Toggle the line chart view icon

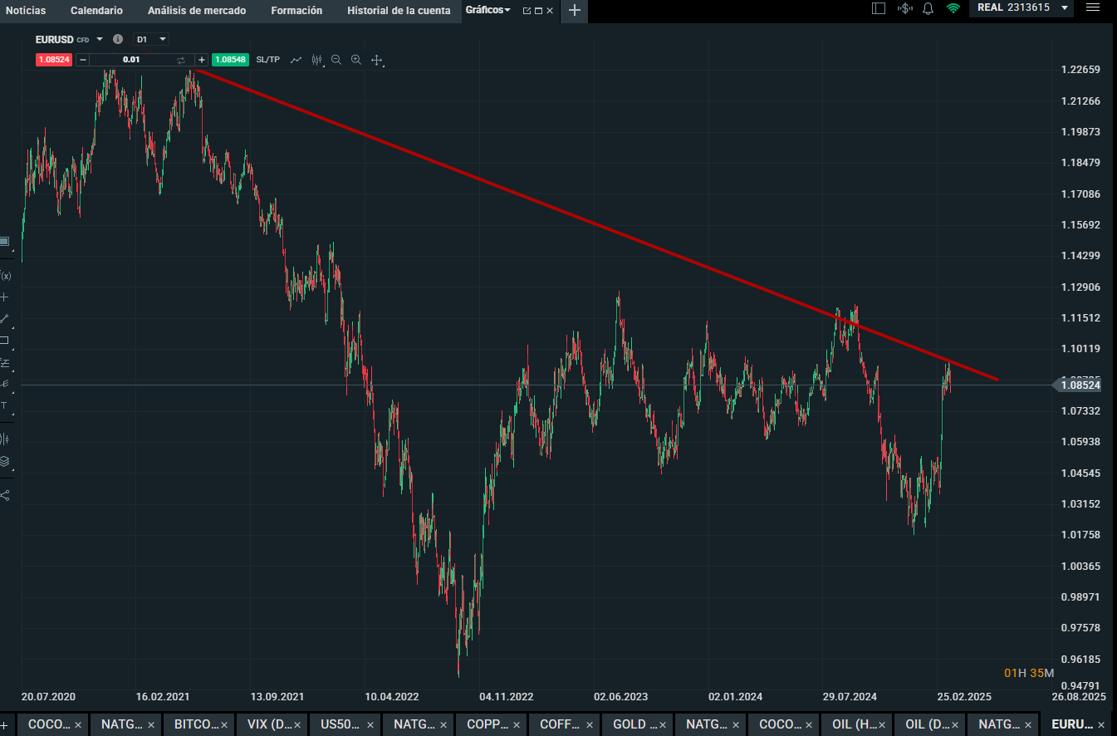coord(296,60)
